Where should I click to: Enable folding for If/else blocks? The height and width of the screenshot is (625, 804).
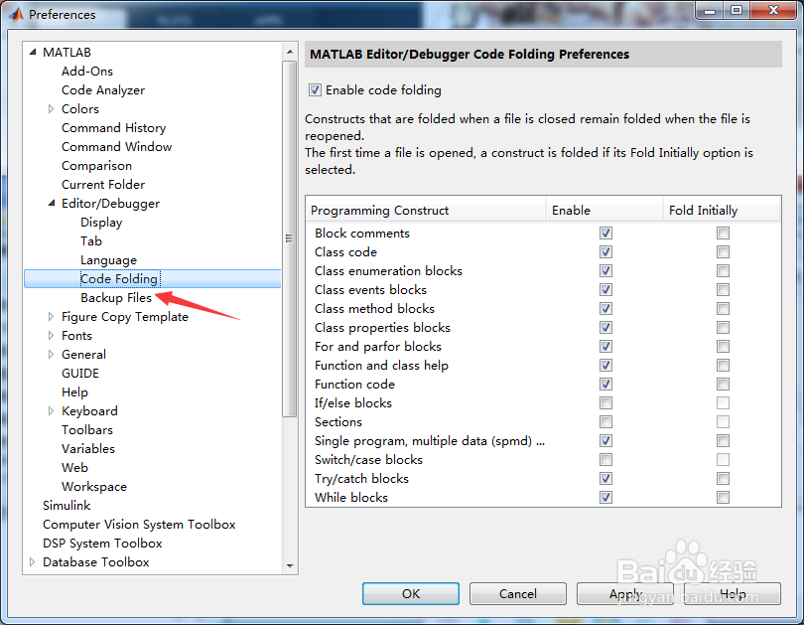point(605,402)
